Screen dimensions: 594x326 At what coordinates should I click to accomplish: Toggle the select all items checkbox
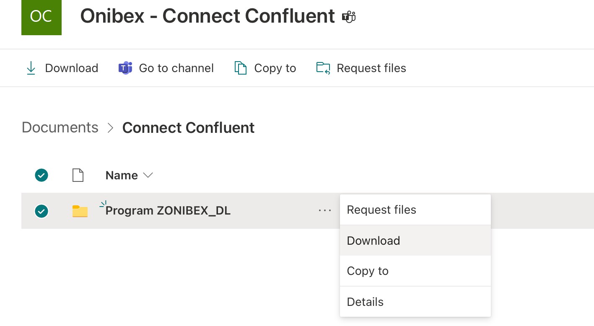pyautogui.click(x=42, y=175)
